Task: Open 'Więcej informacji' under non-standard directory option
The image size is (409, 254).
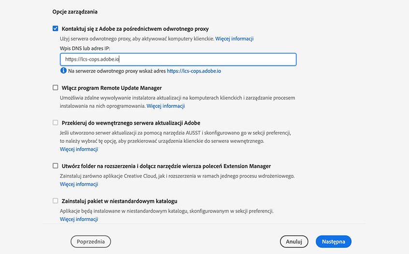Action: (79, 219)
